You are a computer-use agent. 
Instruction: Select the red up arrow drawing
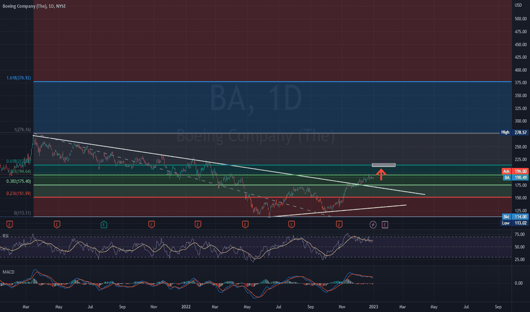click(381, 174)
